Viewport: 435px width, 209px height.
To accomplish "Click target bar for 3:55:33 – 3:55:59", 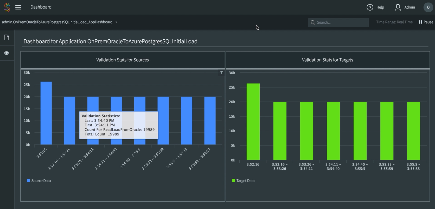I will click(387, 131).
